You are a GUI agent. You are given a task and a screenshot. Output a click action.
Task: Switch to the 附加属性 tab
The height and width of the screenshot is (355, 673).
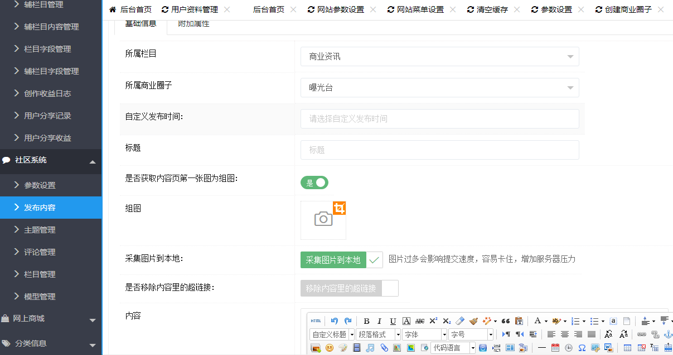coord(193,24)
